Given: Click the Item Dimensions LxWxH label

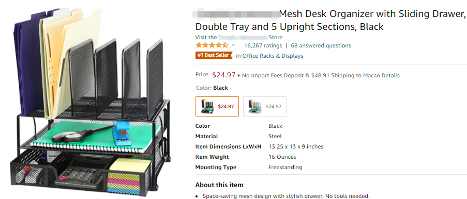Looking at the screenshot, I should (228, 147).
